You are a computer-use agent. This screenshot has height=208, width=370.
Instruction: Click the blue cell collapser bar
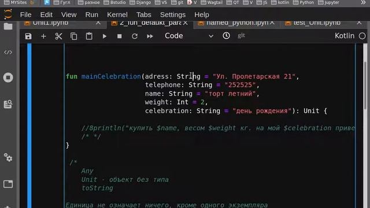tap(29, 126)
